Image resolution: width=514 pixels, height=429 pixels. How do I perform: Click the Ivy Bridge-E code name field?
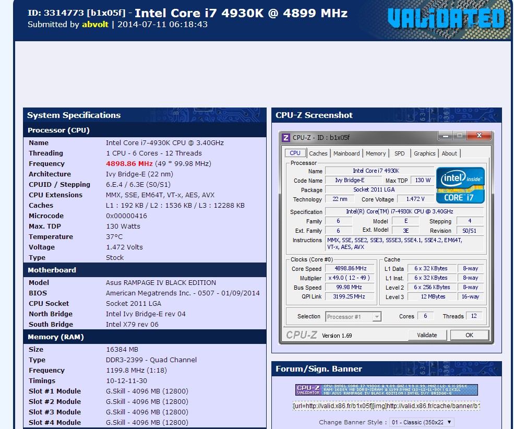pos(353,180)
